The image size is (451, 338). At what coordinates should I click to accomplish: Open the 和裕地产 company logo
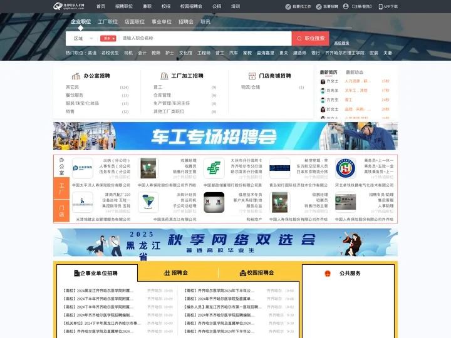(214, 202)
